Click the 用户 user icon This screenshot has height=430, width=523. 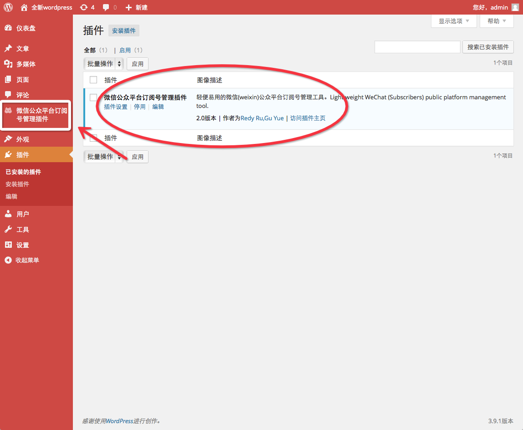pos(8,214)
